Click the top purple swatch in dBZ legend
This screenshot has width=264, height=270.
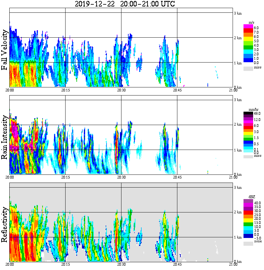248,201
